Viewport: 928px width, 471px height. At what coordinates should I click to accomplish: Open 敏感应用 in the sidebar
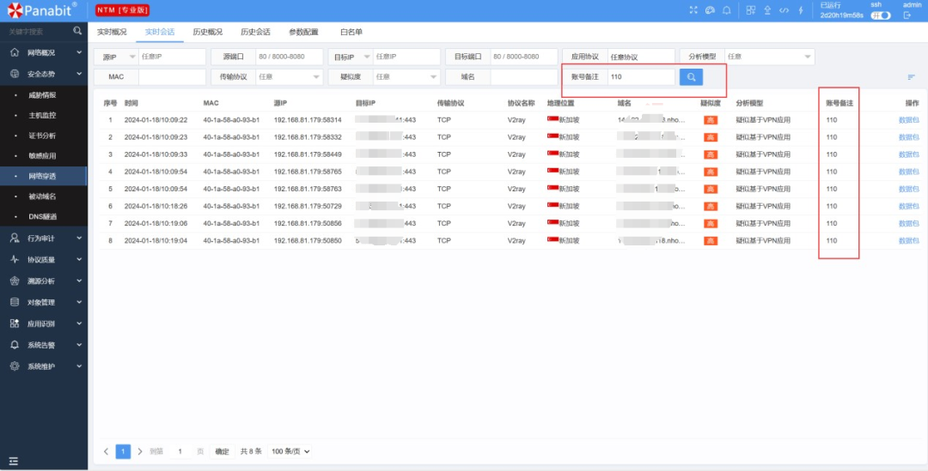(43, 156)
